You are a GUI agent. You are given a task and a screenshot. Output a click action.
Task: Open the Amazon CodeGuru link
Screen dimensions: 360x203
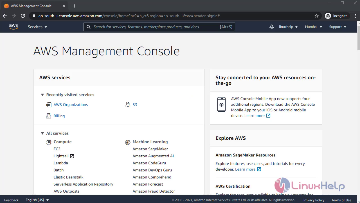tap(149, 163)
